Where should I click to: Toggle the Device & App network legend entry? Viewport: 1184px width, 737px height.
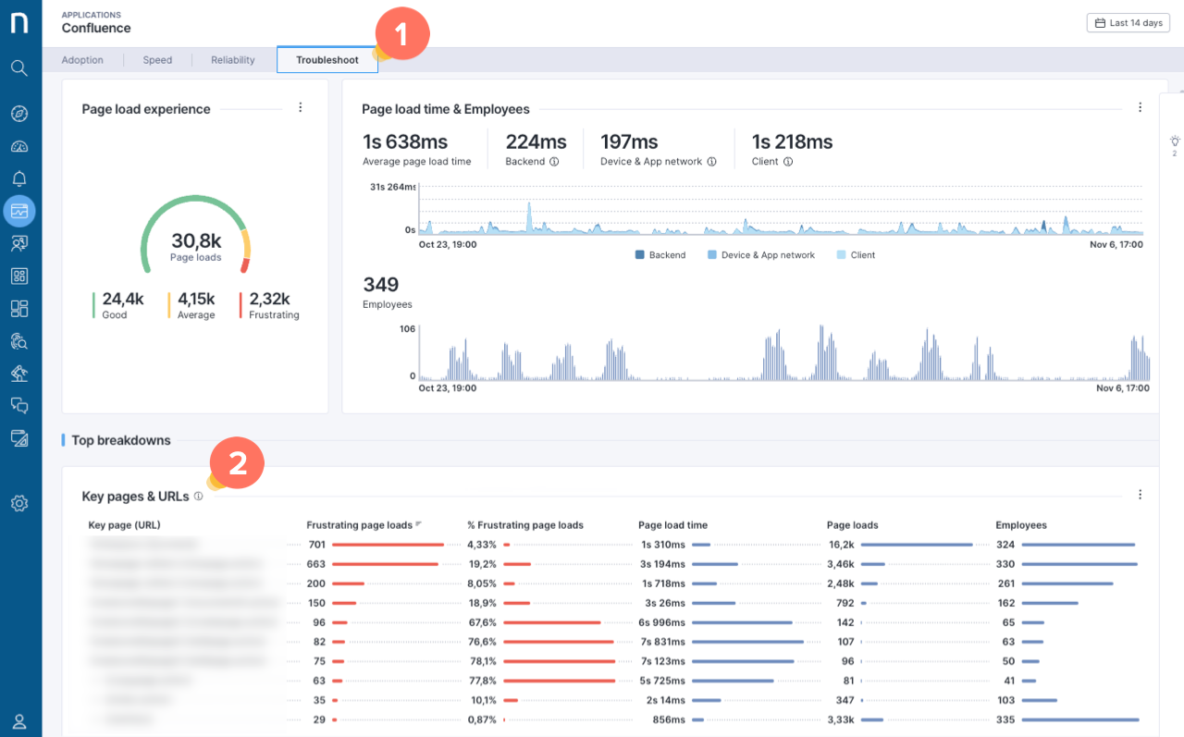coord(760,254)
